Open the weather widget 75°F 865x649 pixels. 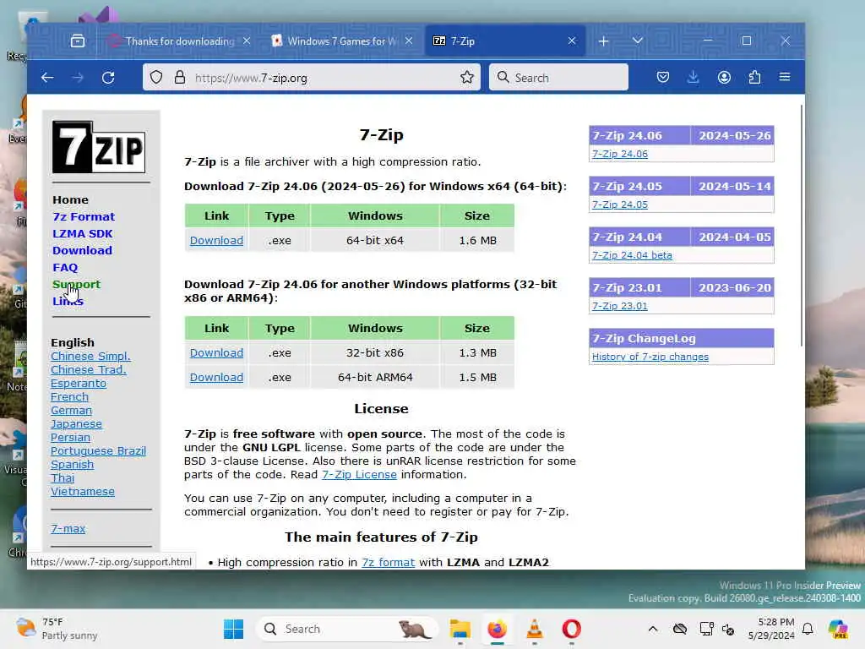(57, 629)
